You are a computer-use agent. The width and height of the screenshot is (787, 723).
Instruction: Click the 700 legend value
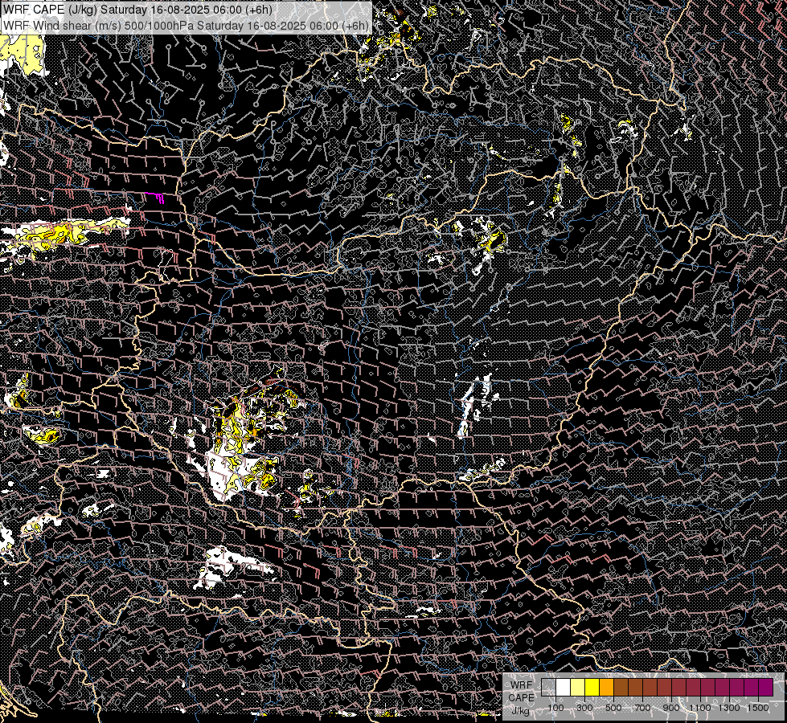(x=642, y=708)
